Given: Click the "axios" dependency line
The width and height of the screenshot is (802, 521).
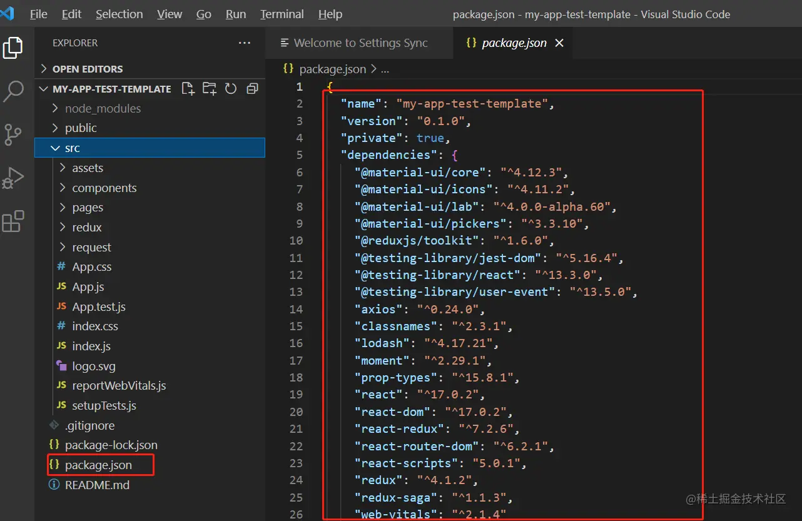Looking at the screenshot, I should click(x=419, y=309).
